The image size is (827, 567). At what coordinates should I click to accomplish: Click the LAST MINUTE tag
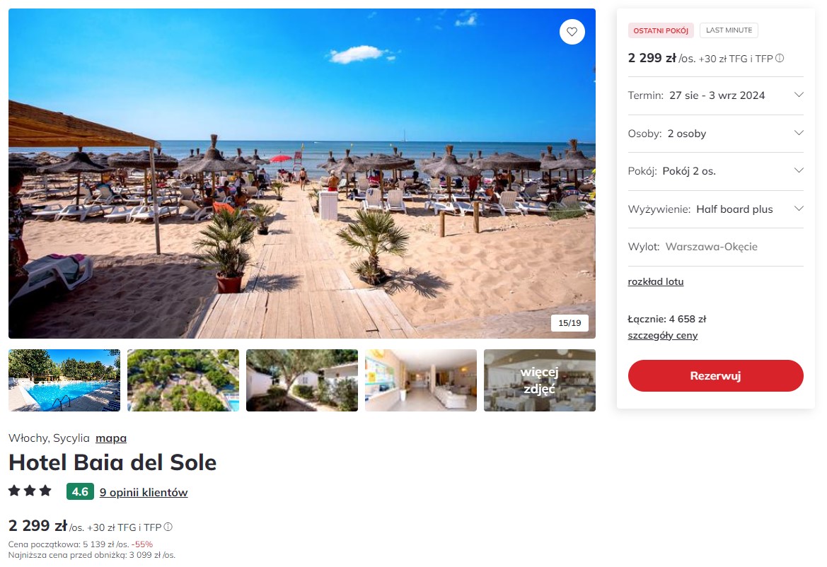click(x=729, y=30)
